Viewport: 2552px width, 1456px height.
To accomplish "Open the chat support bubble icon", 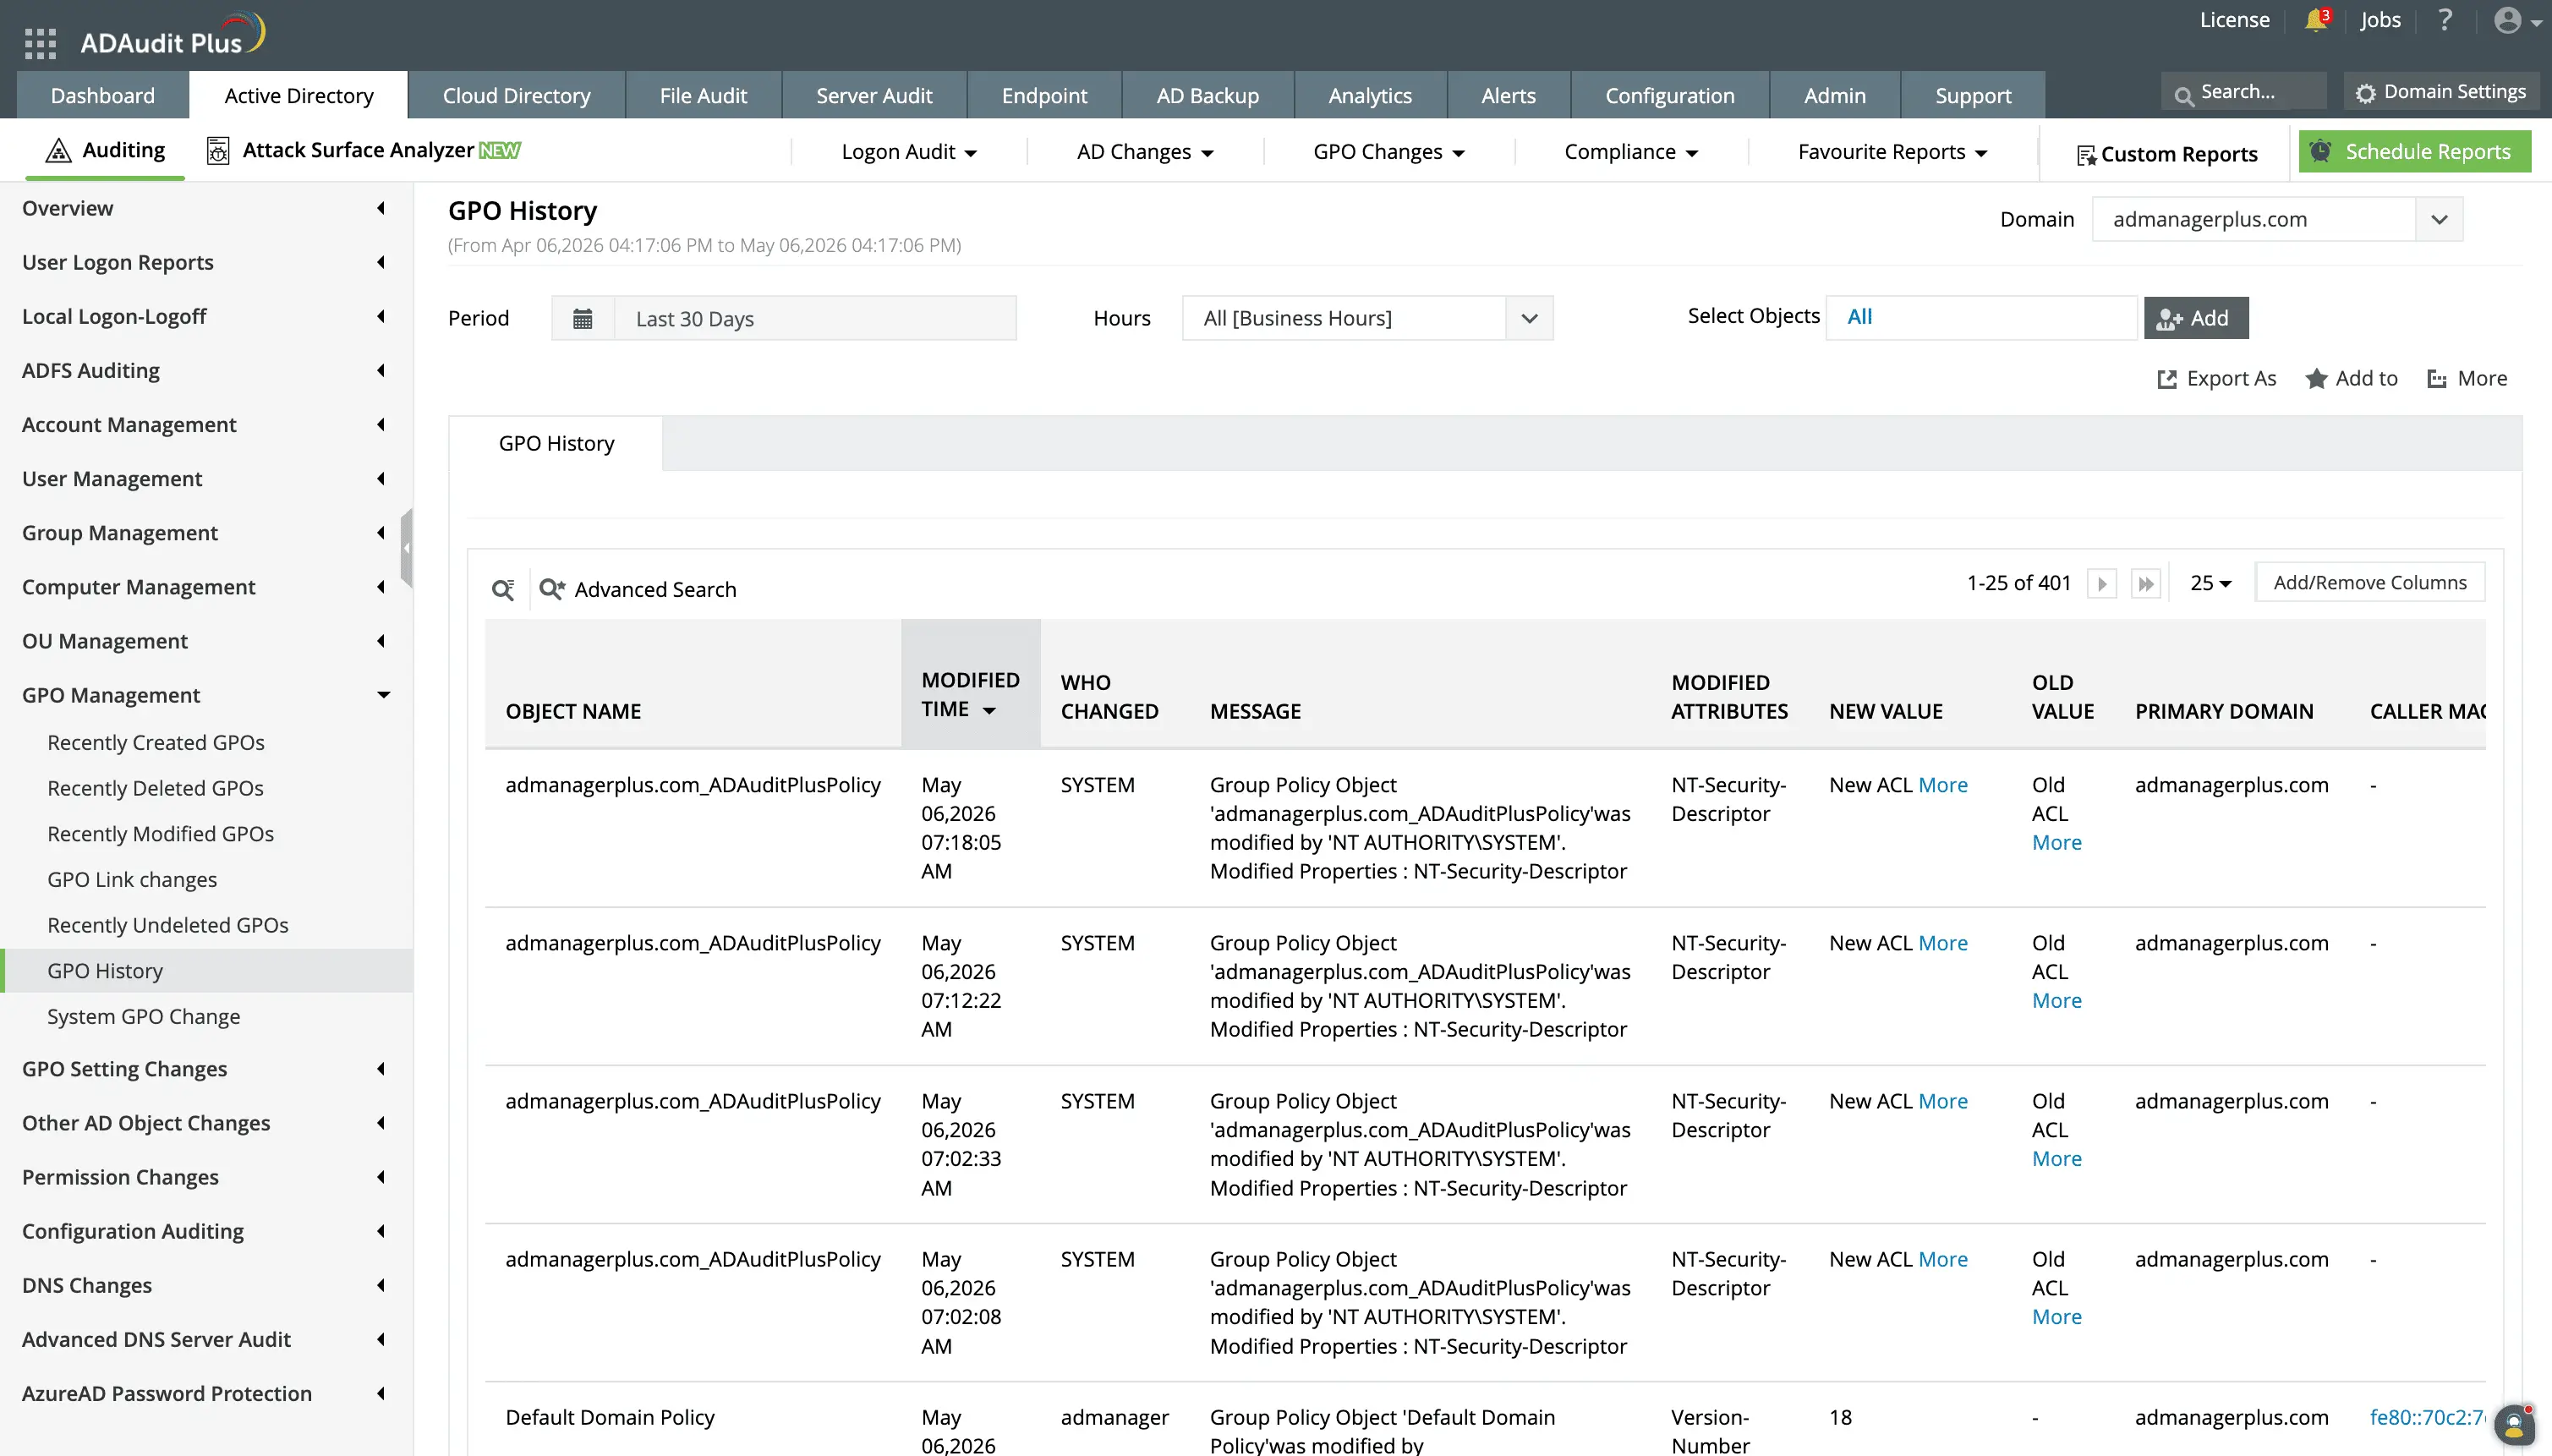I will tap(2514, 1424).
